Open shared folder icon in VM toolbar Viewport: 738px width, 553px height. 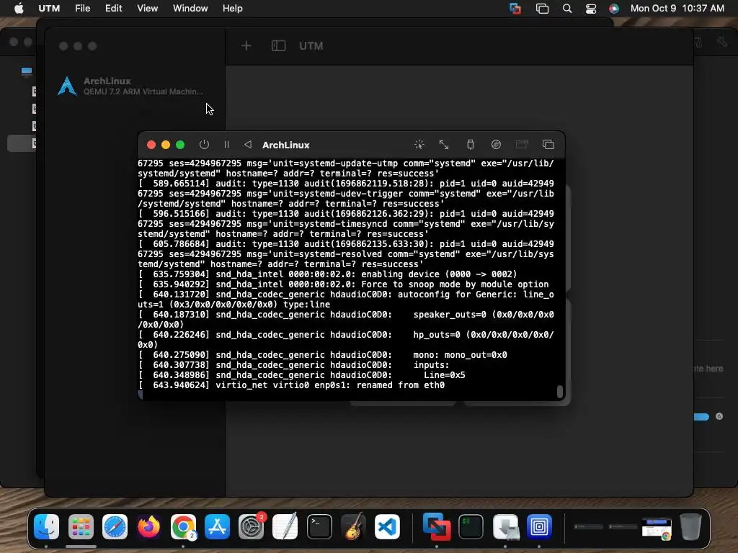click(x=522, y=144)
